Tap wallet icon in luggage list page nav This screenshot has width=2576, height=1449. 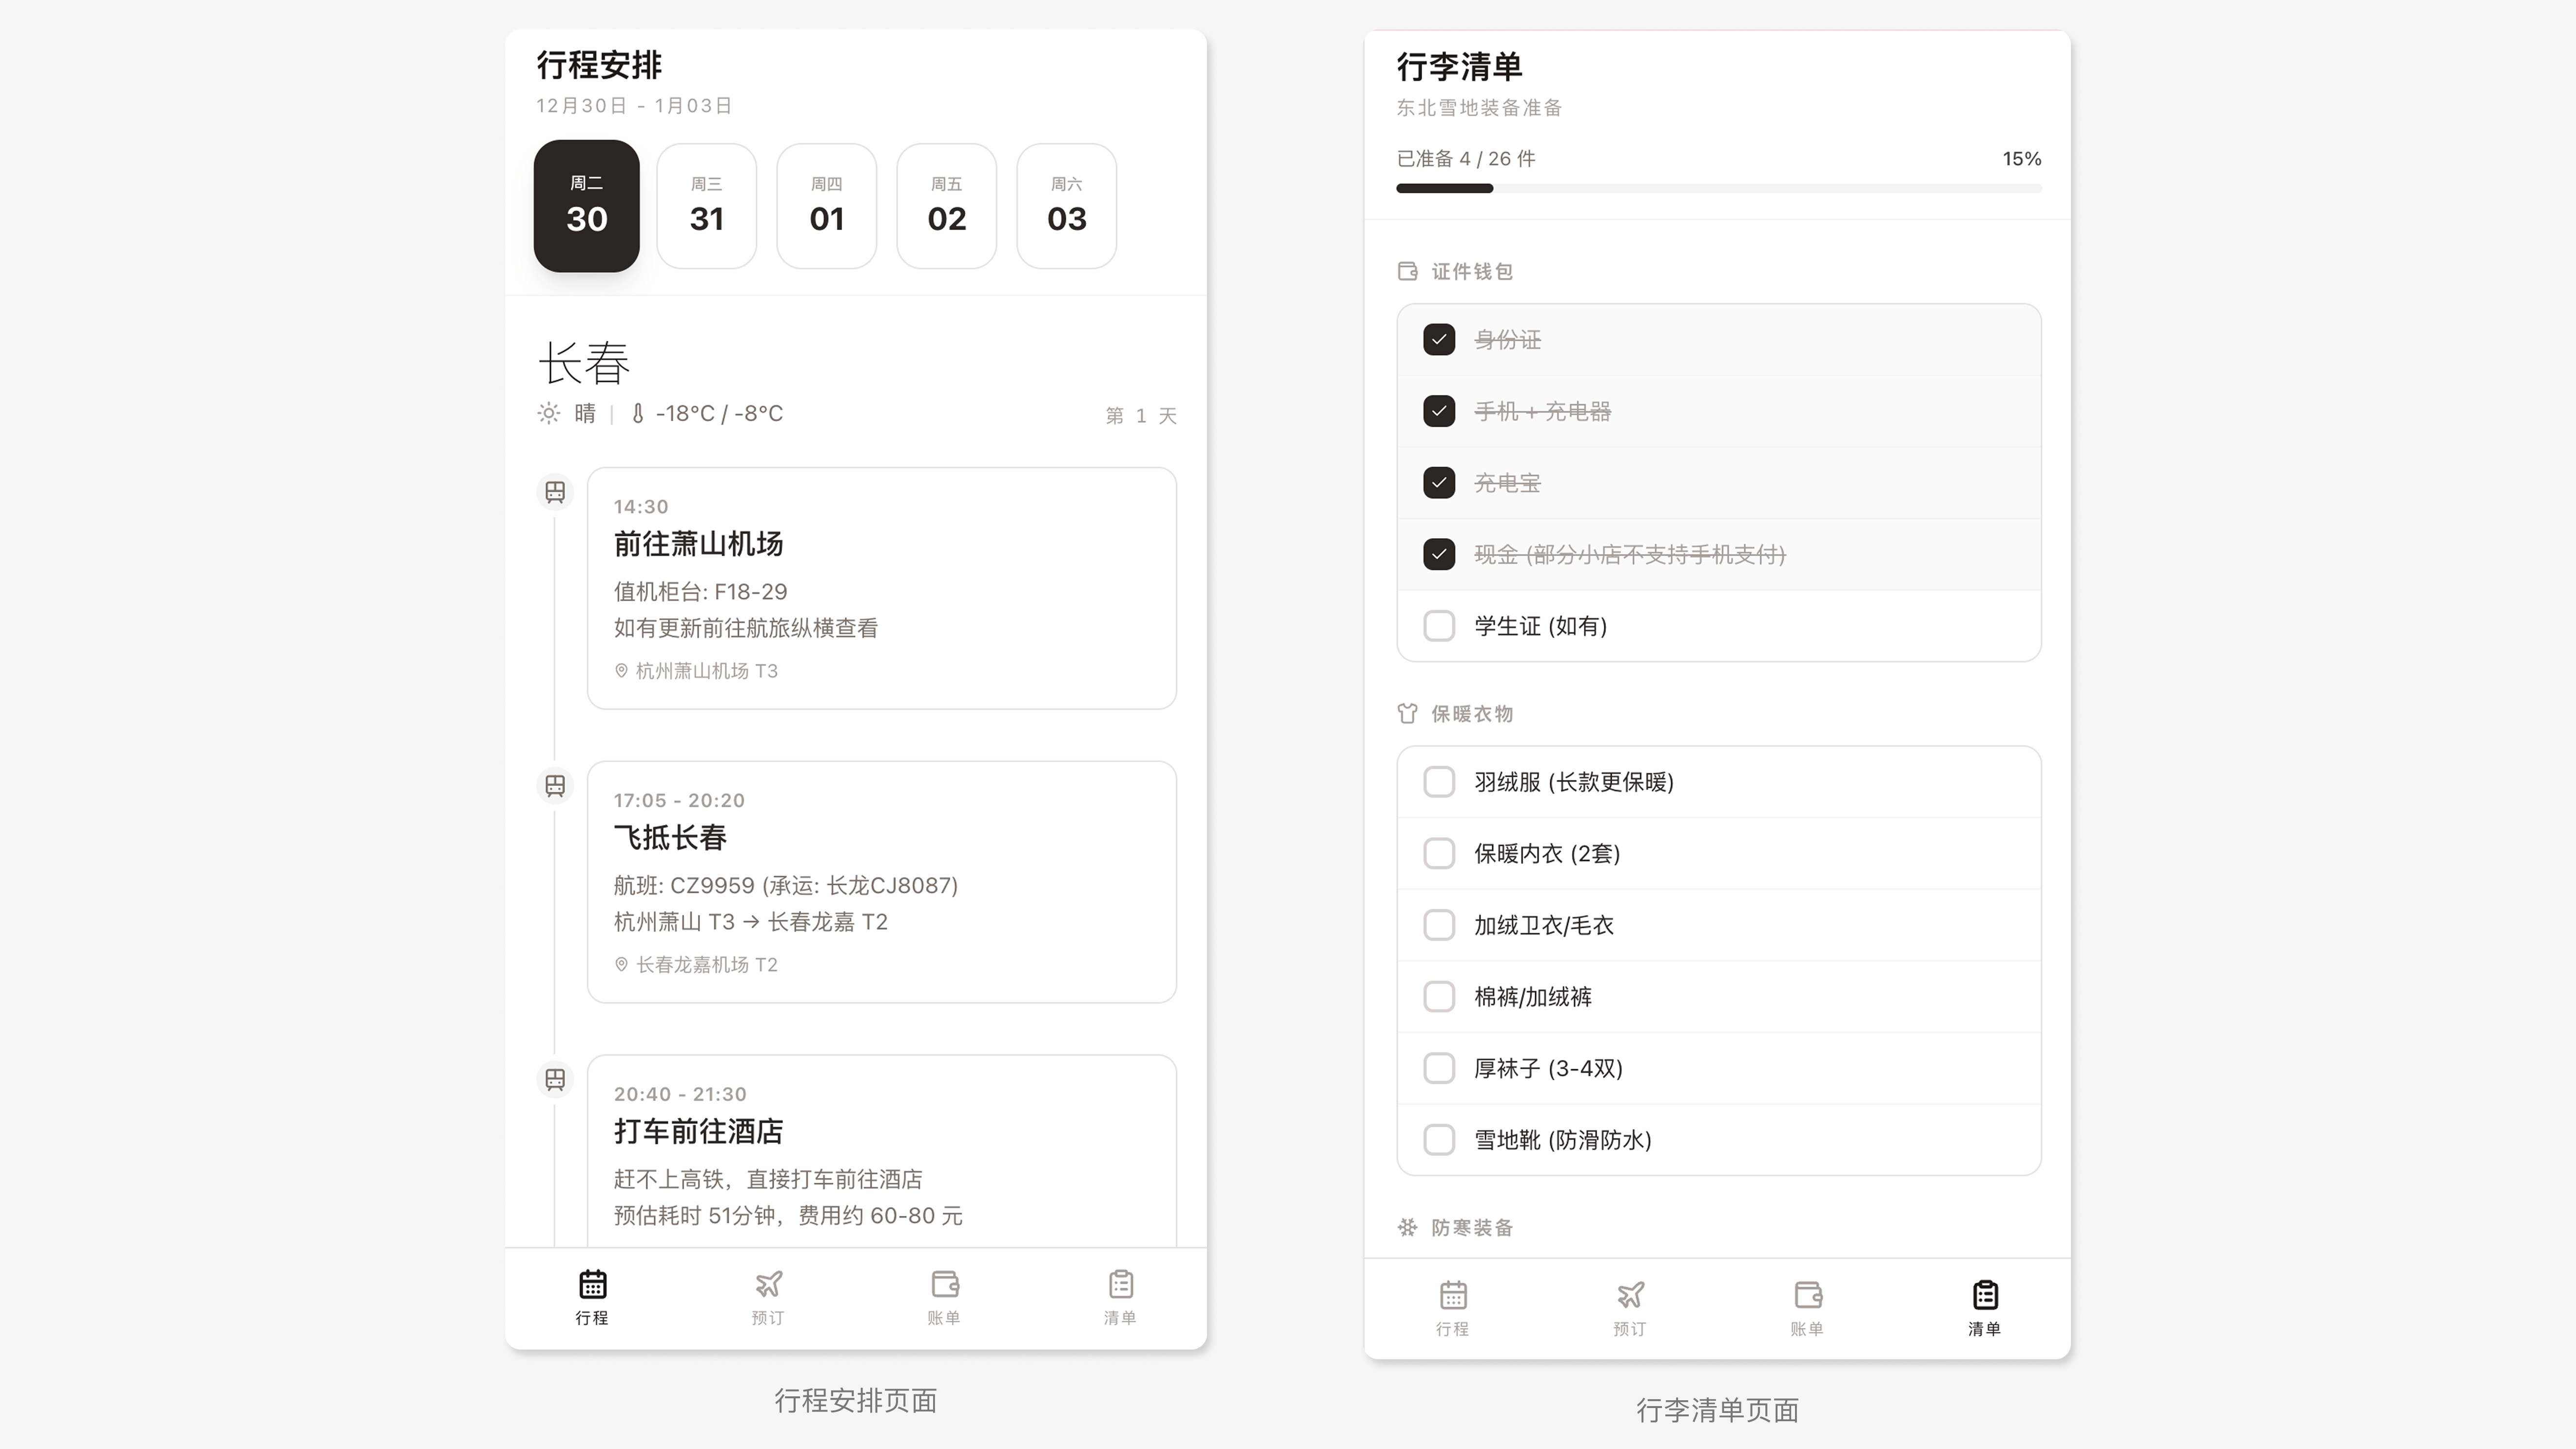point(1807,1295)
